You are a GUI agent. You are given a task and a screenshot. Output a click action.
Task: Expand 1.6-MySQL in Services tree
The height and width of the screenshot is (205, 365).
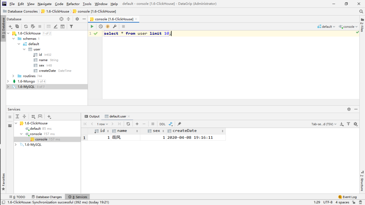(x=16, y=145)
